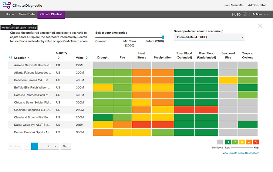Click the Climate Diagnostic logo icon
The width and height of the screenshot is (273, 172).
coord(7,5)
